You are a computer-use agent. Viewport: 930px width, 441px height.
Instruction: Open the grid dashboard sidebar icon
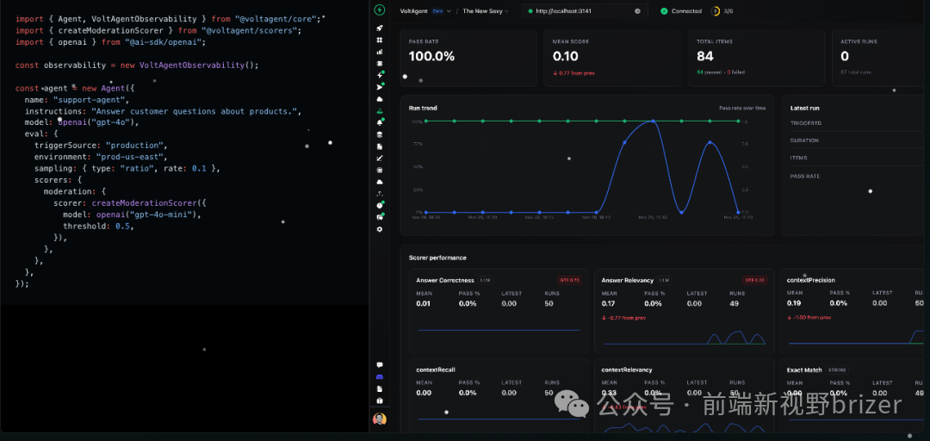coord(380,40)
